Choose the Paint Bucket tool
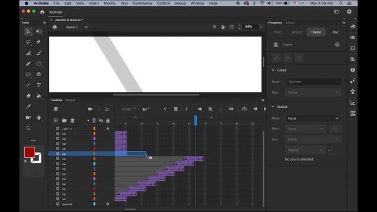 pyautogui.click(x=39, y=96)
